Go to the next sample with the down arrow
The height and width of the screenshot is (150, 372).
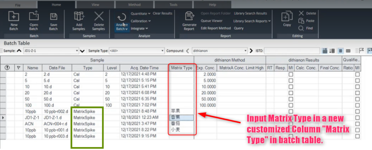[82, 51]
